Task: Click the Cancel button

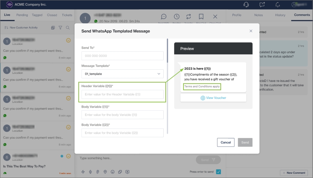Action: point(226,142)
